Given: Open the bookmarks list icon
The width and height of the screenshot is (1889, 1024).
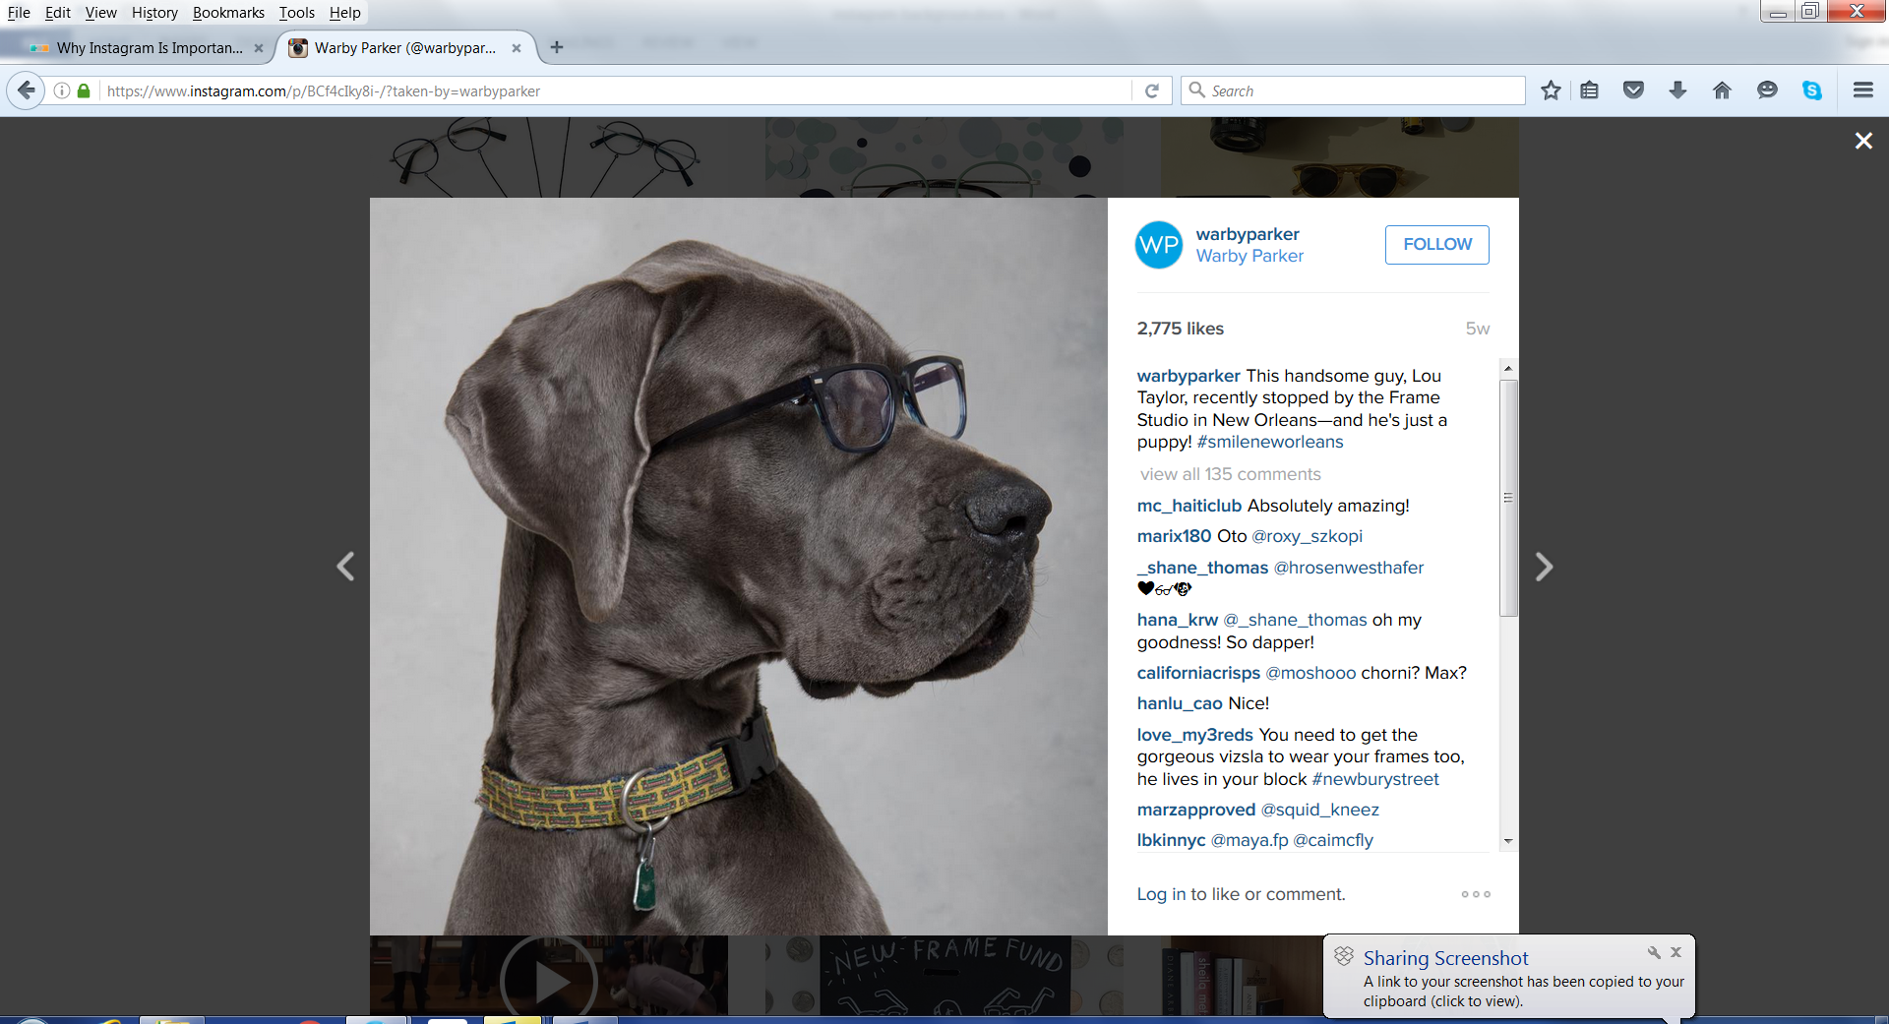Looking at the screenshot, I should pos(1589,90).
